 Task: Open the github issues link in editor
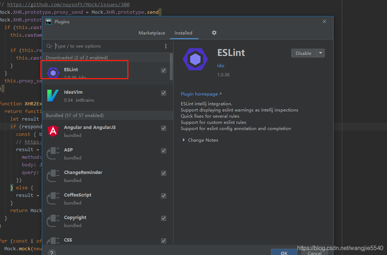pos(68,4)
